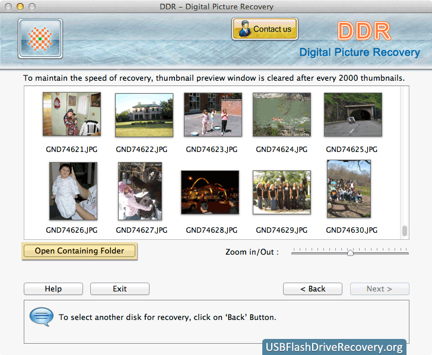
Task: Go back using the < Back button
Action: [312, 289]
